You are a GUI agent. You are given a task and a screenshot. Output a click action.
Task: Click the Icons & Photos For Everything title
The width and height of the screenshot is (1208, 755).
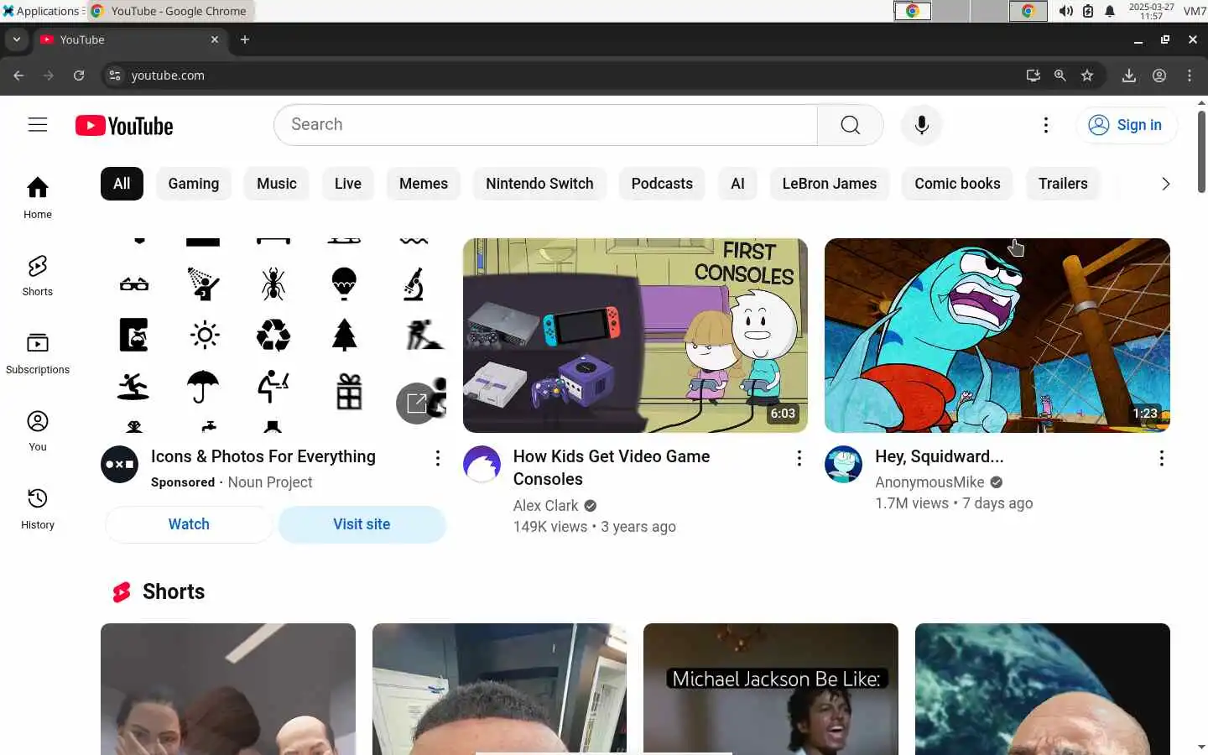[x=263, y=456]
